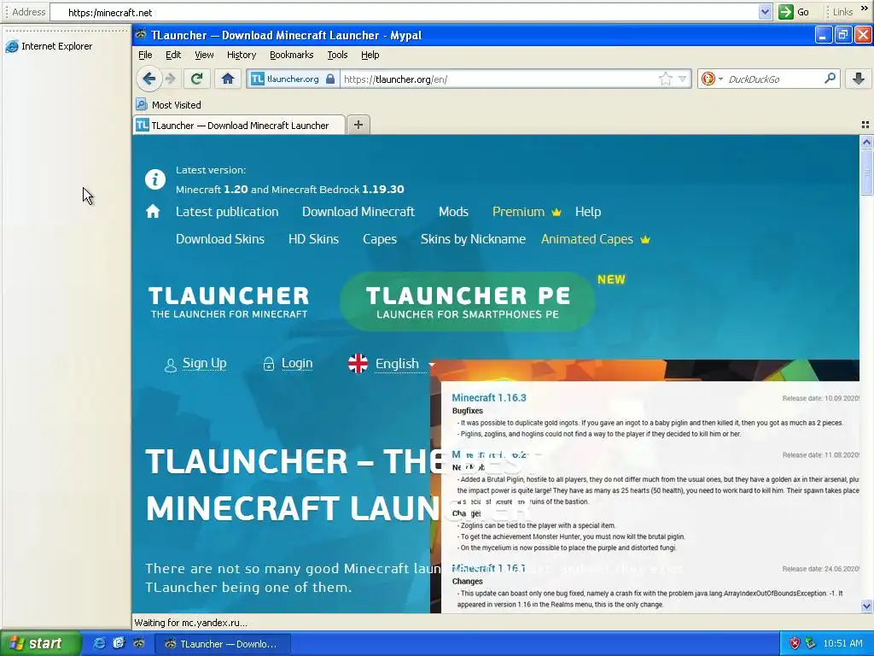The image size is (874, 656).
Task: Click the forward navigation arrow
Action: coord(171,79)
